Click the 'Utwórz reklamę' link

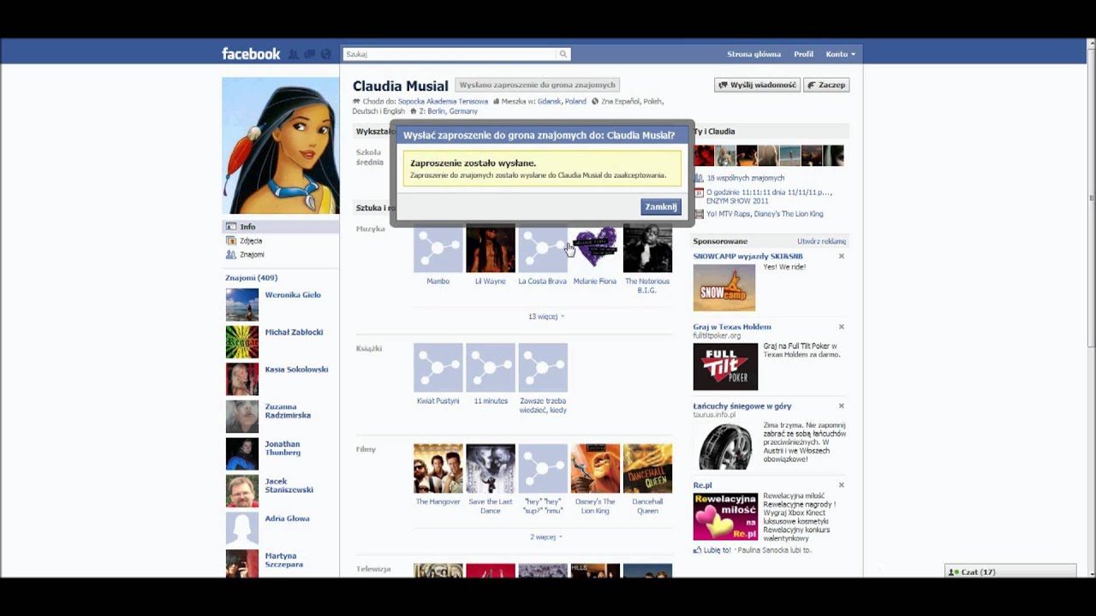pos(821,241)
